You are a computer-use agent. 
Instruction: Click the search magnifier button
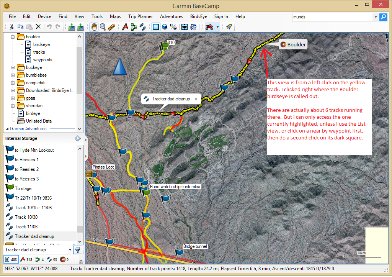point(383,17)
